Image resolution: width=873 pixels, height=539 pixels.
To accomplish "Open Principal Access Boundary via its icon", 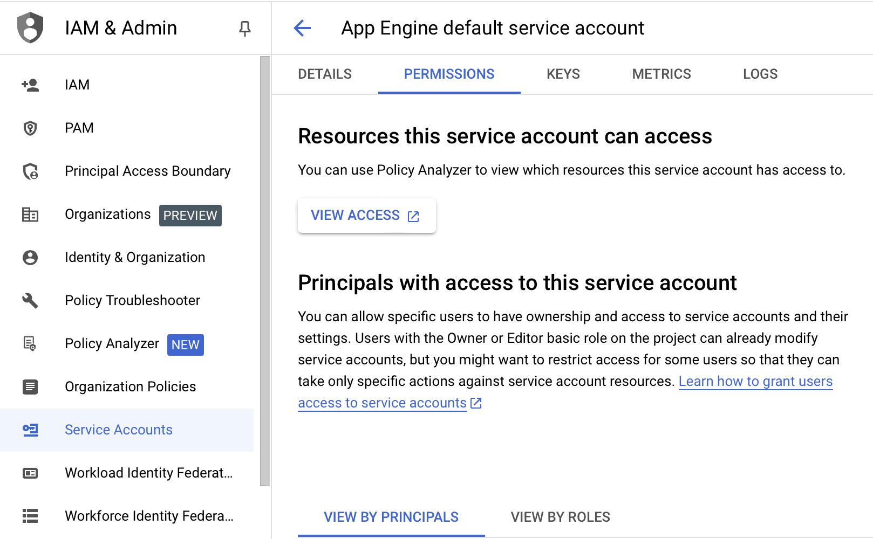I will point(30,171).
